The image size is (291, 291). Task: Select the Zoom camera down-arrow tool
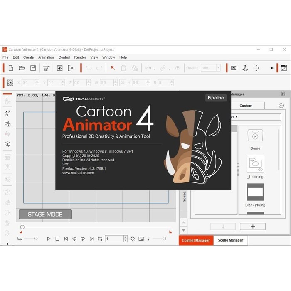tap(245, 68)
